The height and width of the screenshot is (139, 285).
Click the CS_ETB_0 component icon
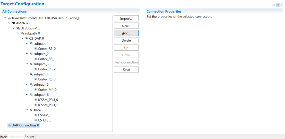tap(35, 120)
